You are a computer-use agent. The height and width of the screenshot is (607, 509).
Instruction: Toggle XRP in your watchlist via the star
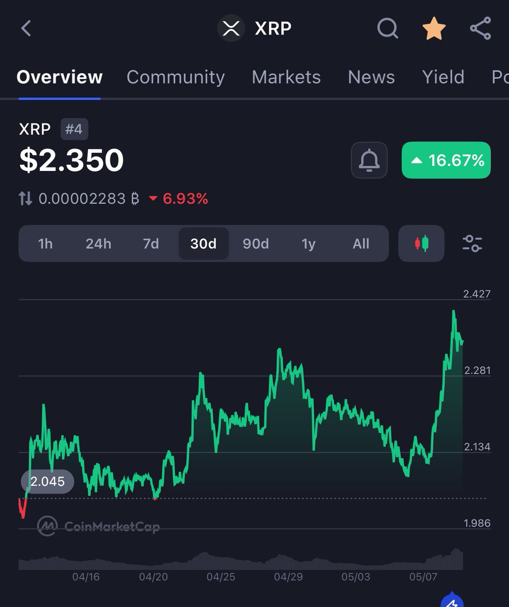point(434,29)
